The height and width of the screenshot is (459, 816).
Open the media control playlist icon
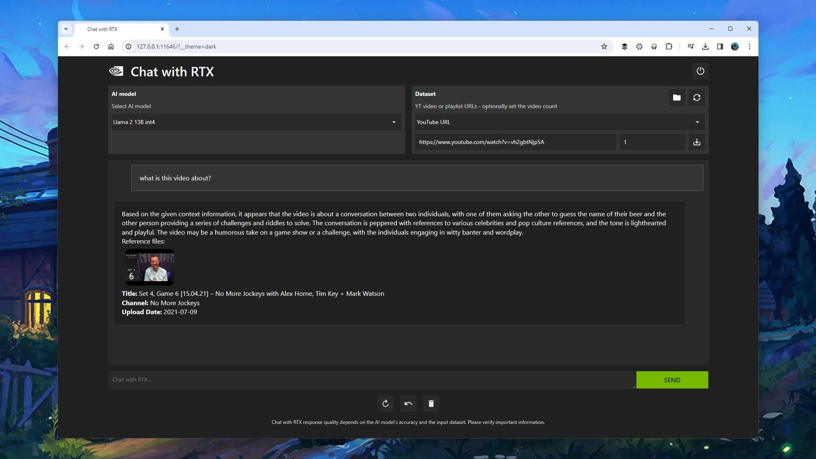tap(691, 46)
